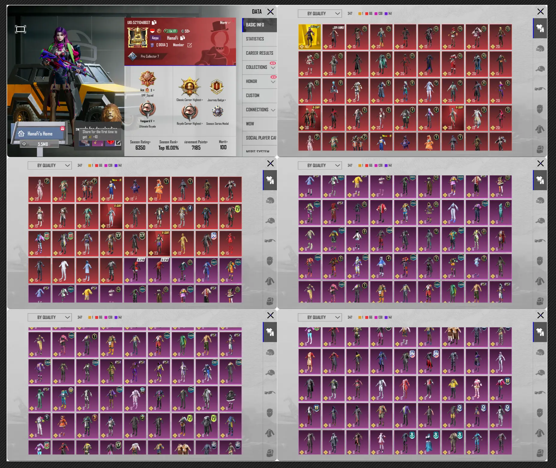The image size is (556, 468).
Task: Open the CAREER RESULTS tab
Action: click(259, 53)
